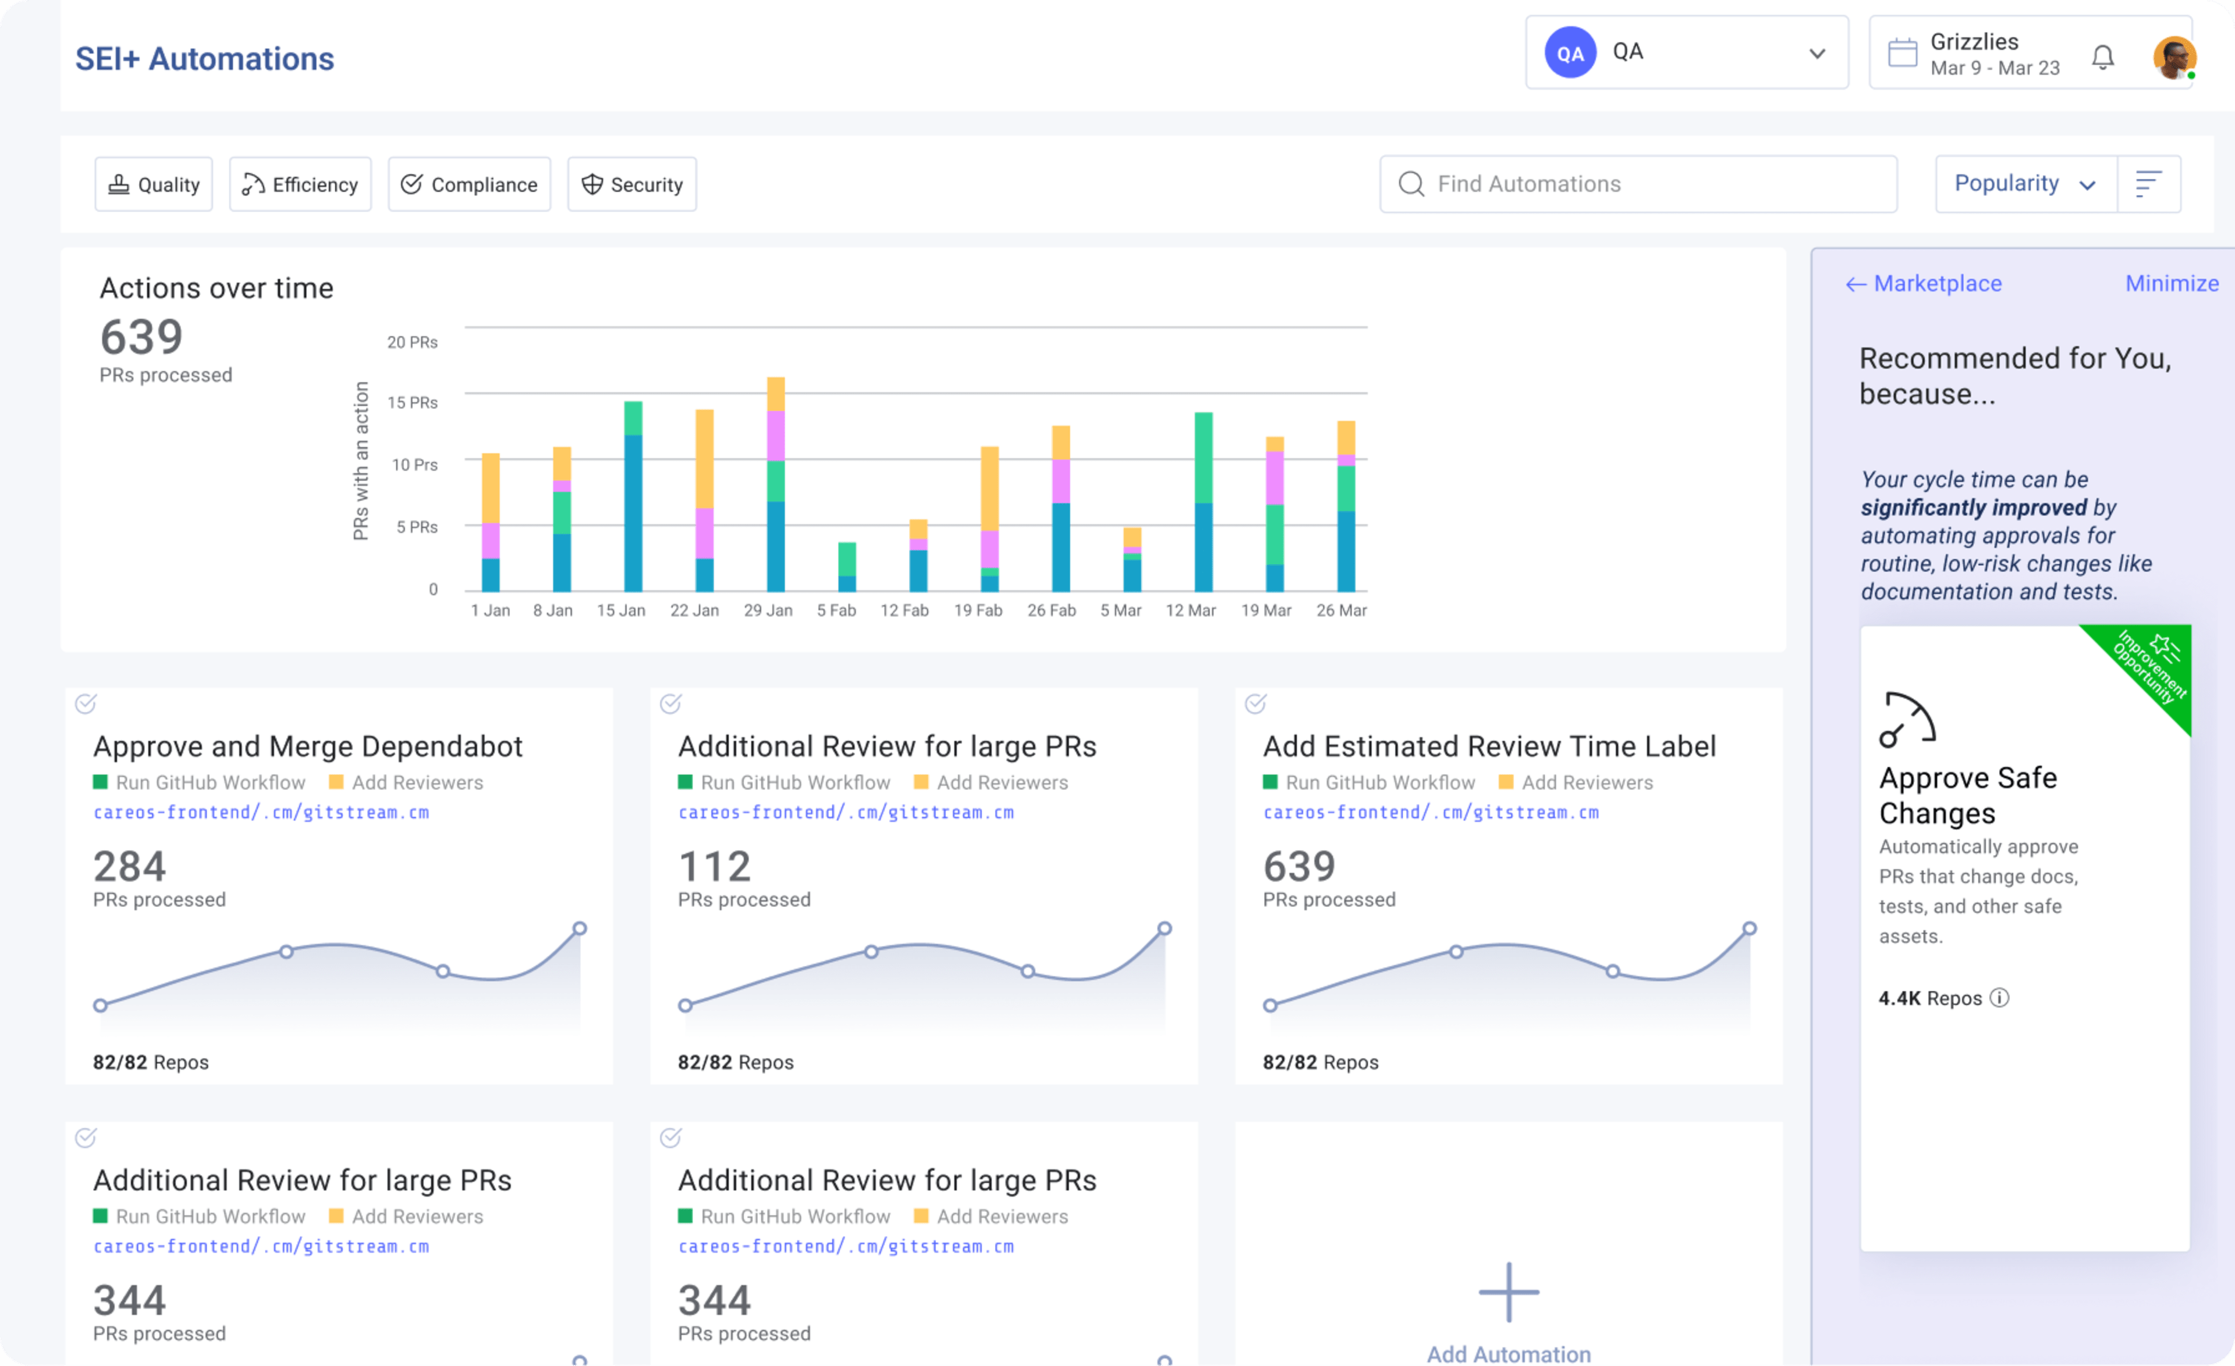Click the 5 Fab bar in the chart
Image resolution: width=2235 pixels, height=1366 pixels.
pyautogui.click(x=847, y=567)
